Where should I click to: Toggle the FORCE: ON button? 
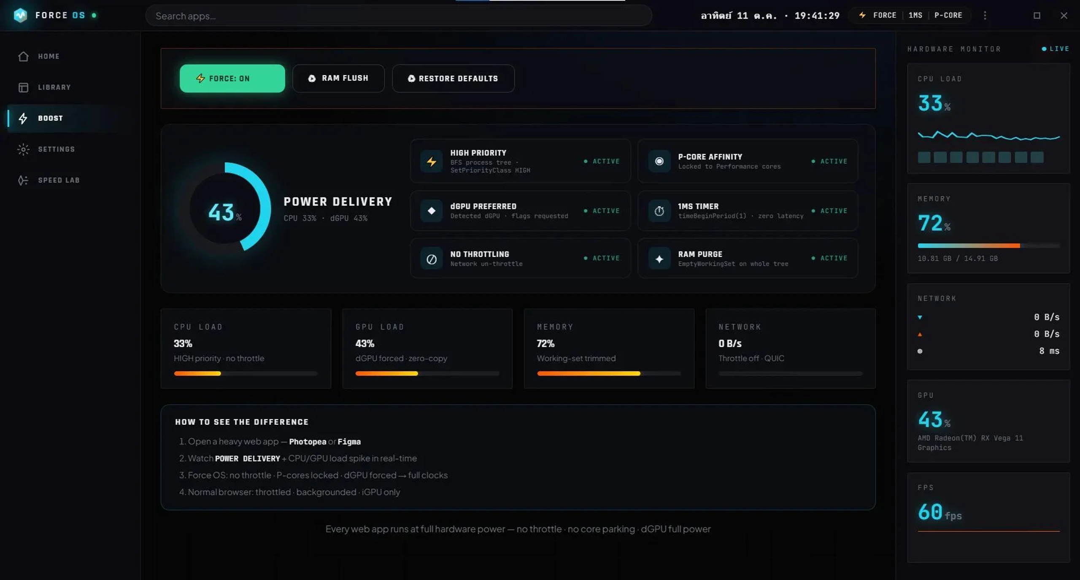[232, 78]
